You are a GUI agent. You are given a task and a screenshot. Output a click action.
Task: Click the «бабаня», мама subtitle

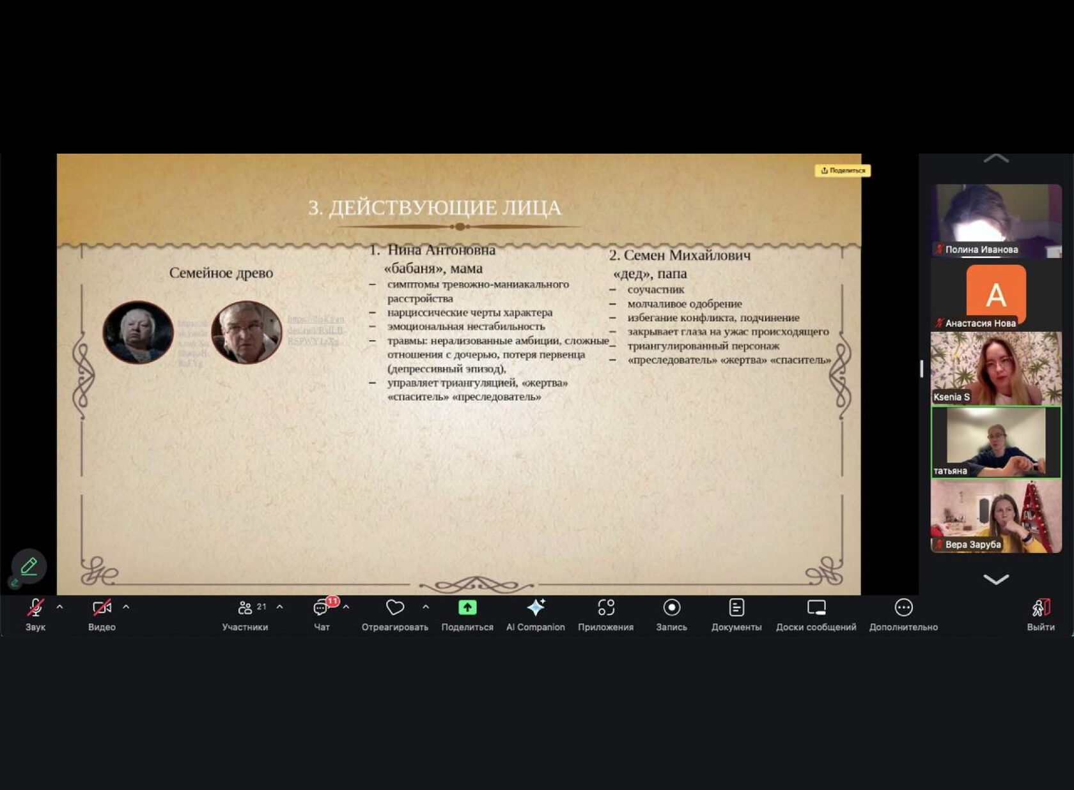click(433, 268)
